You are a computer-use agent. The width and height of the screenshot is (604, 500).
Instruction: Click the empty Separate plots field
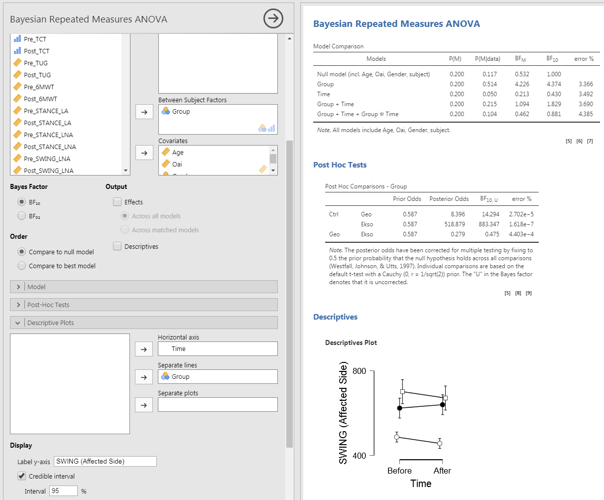pyautogui.click(x=218, y=404)
